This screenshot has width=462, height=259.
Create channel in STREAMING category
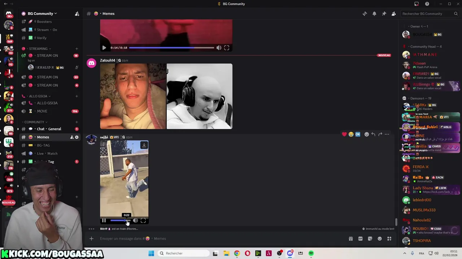[x=77, y=49]
